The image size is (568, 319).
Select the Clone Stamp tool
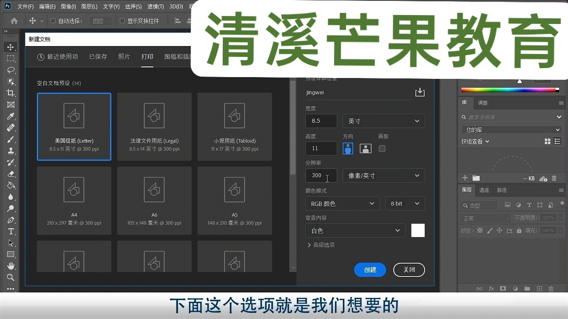11,151
